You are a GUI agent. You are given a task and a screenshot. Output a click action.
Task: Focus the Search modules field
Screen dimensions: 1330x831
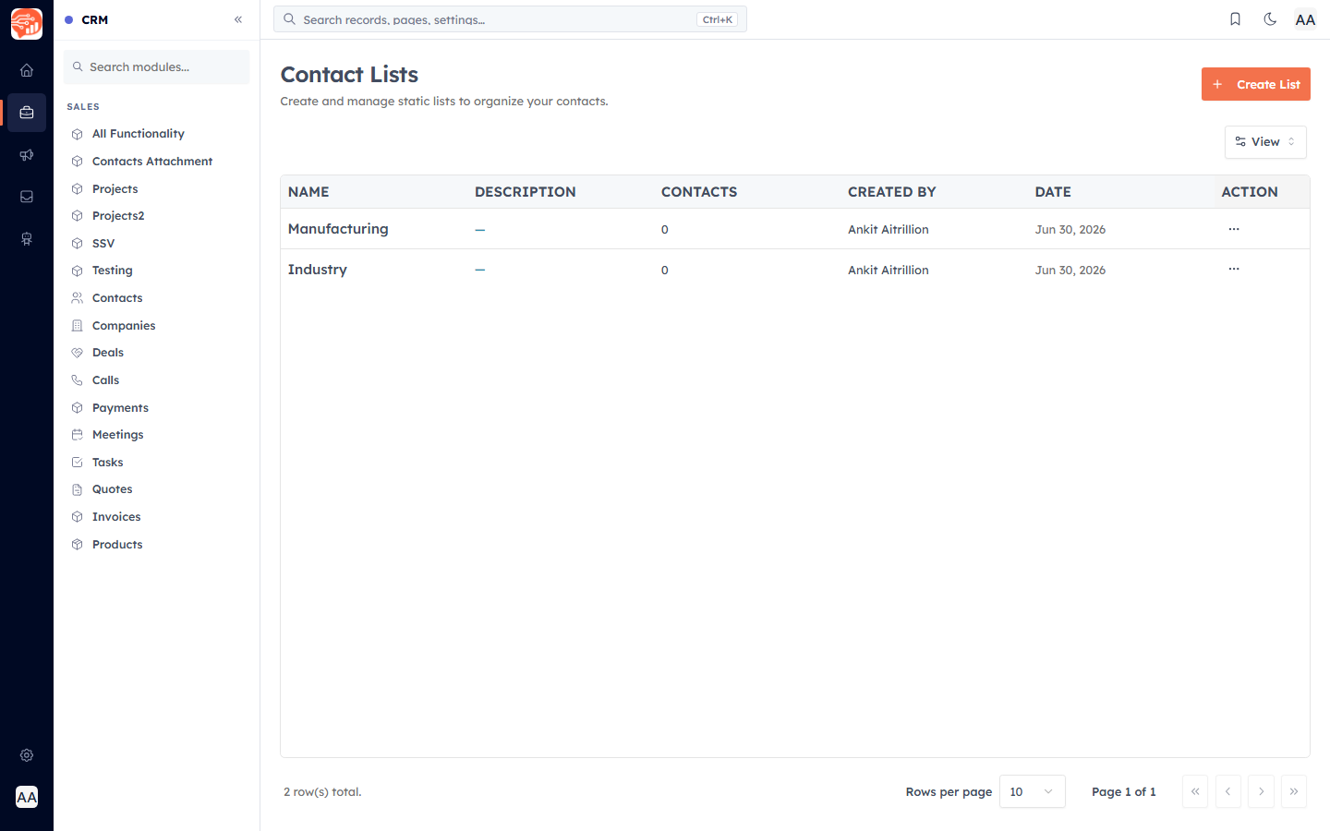tap(156, 66)
